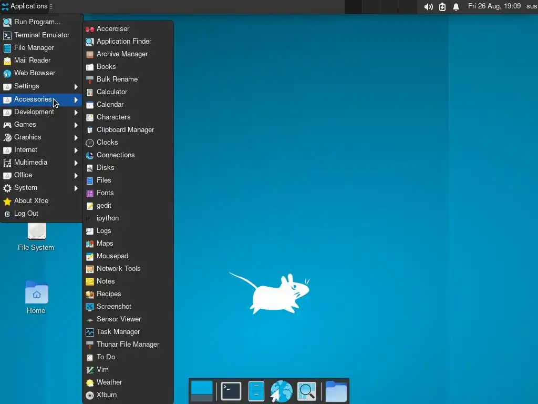Open the battery power indicator
Screen dimensions: 538x404
442,6
